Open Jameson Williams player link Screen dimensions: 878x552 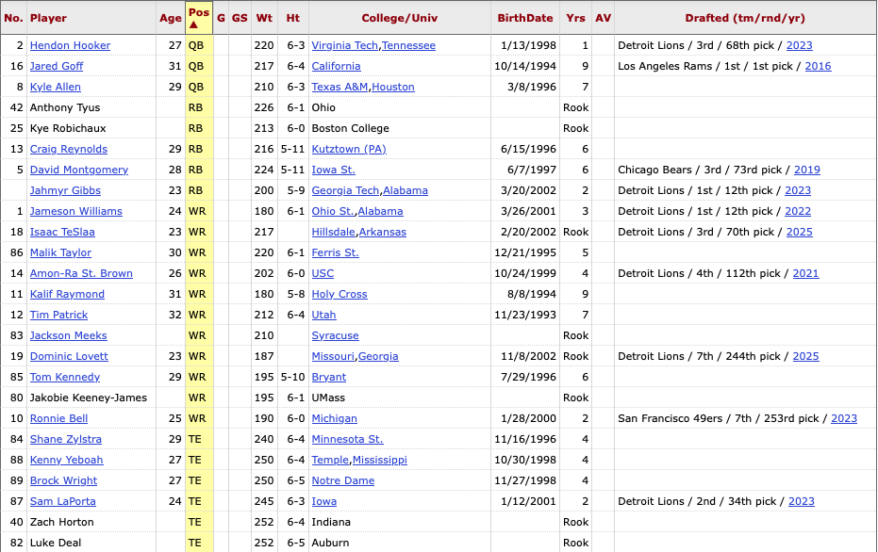75,211
